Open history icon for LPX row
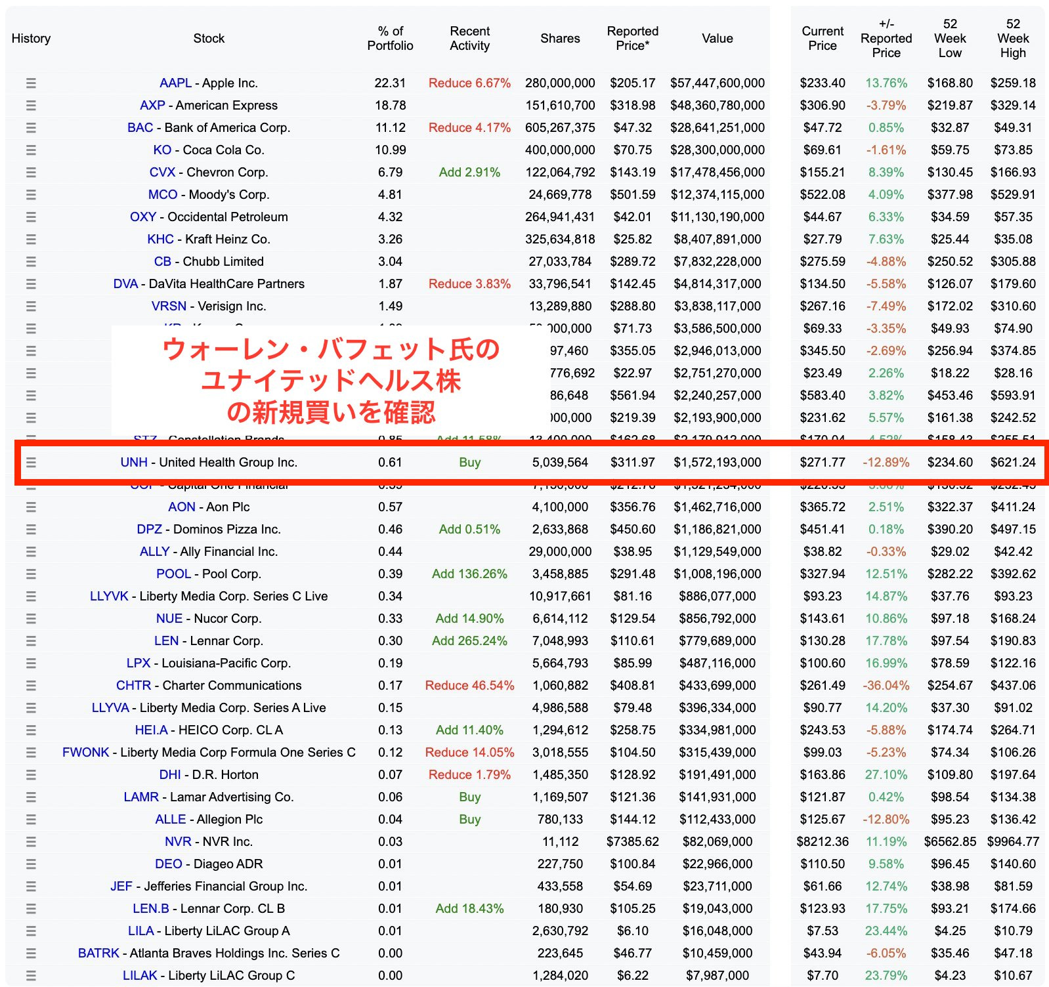This screenshot has height=987, width=1049. pyautogui.click(x=31, y=663)
